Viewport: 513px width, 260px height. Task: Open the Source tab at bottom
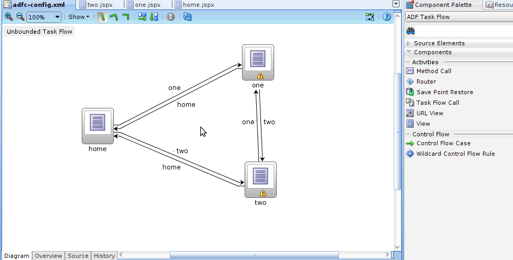[x=78, y=256]
